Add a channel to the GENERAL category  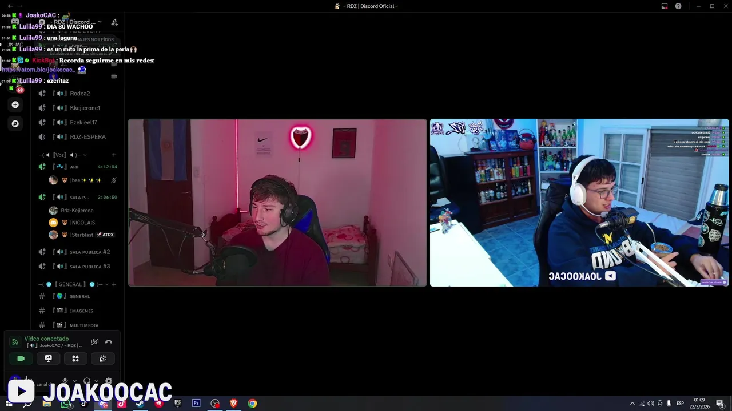(114, 284)
